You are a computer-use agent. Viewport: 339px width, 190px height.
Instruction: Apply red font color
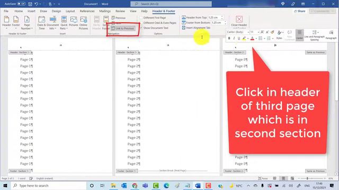click(x=252, y=39)
